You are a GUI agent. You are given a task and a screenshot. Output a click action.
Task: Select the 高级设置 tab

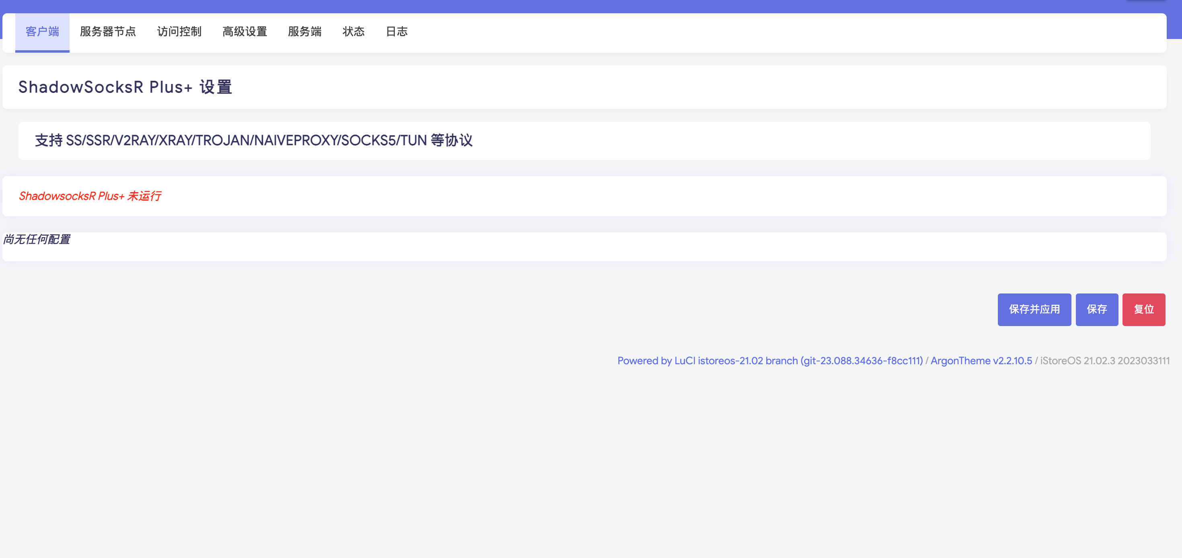click(244, 32)
